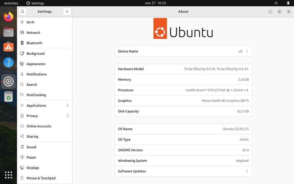The height and width of the screenshot is (184, 294).
Task: Go to Bluetooth settings
Action: click(x=45, y=43)
